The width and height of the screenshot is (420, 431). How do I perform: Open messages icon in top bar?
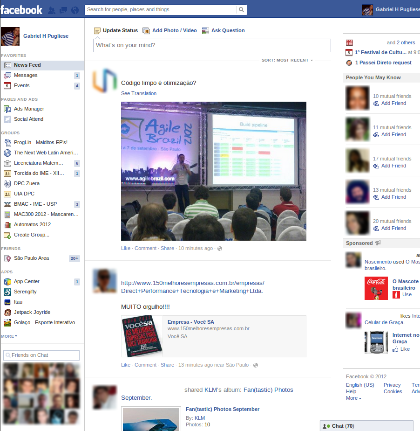click(x=63, y=10)
